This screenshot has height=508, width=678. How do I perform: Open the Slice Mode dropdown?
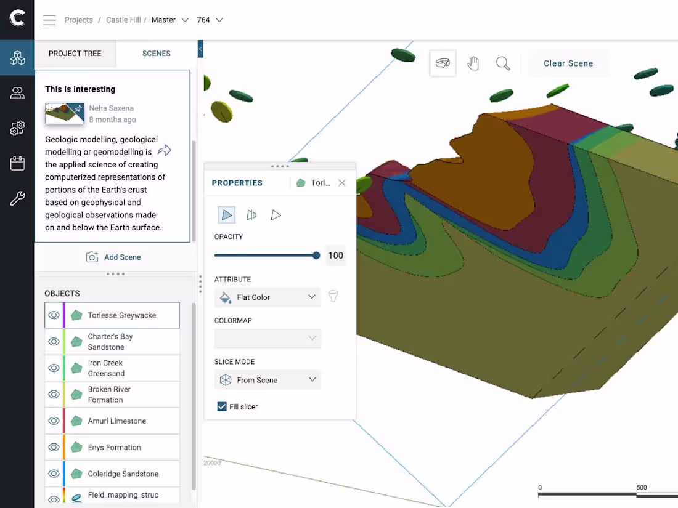267,380
